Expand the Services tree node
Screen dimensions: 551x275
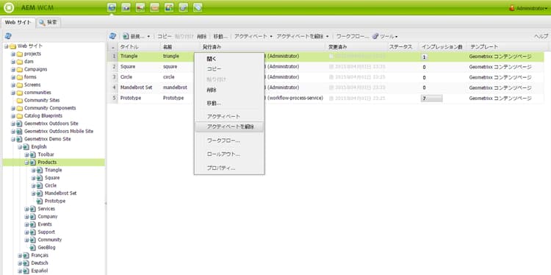click(26, 209)
